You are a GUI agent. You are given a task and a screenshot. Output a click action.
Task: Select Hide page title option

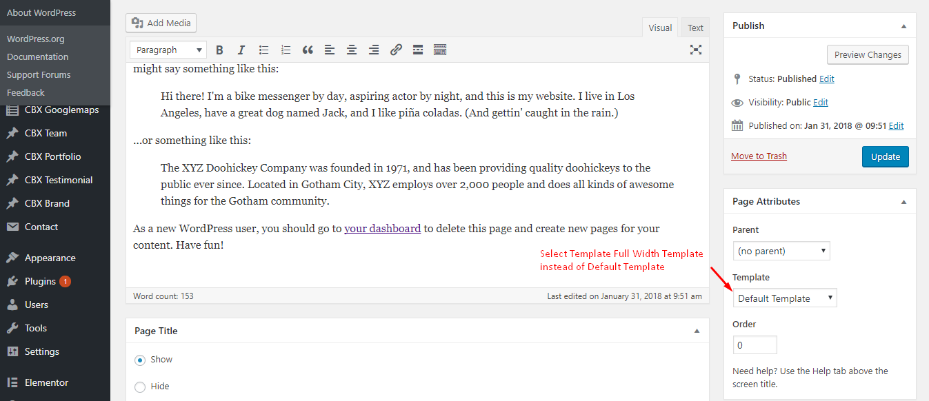tap(140, 387)
